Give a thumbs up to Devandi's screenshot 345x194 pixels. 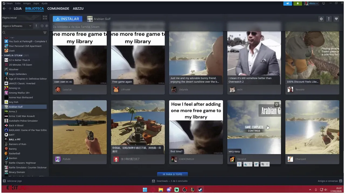247,164
